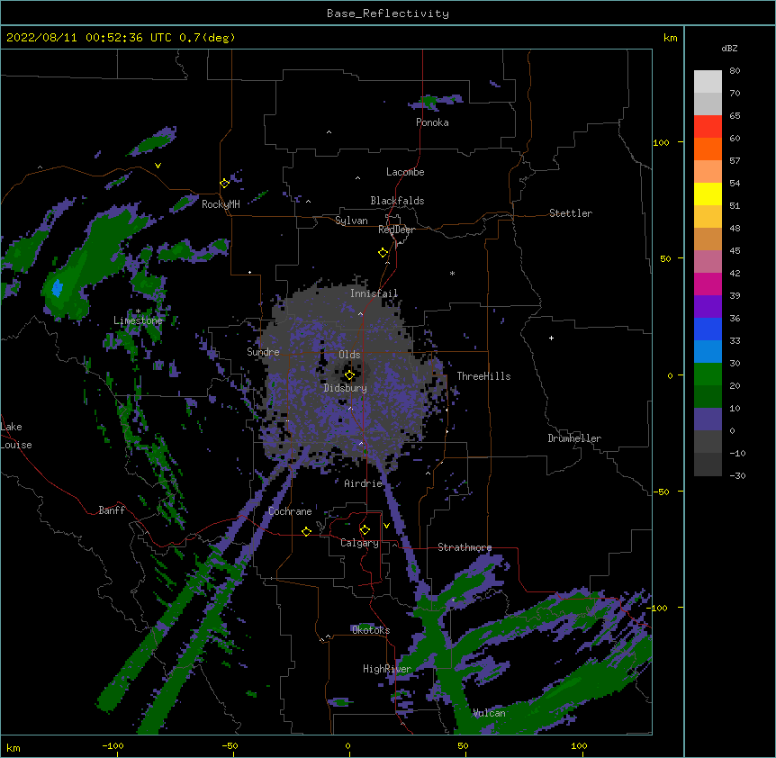Click the Calgary city label
This screenshot has width=776, height=758.
point(359,543)
